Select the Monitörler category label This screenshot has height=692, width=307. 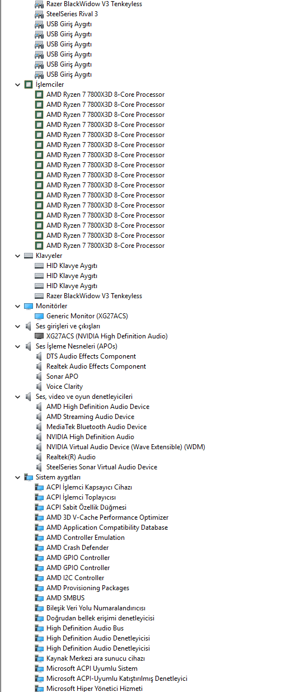coord(51,306)
